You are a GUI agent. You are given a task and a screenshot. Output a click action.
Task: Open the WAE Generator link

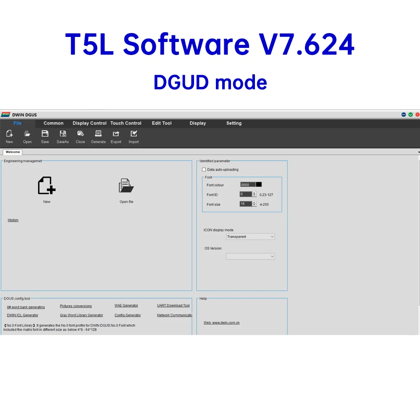pyautogui.click(x=126, y=306)
